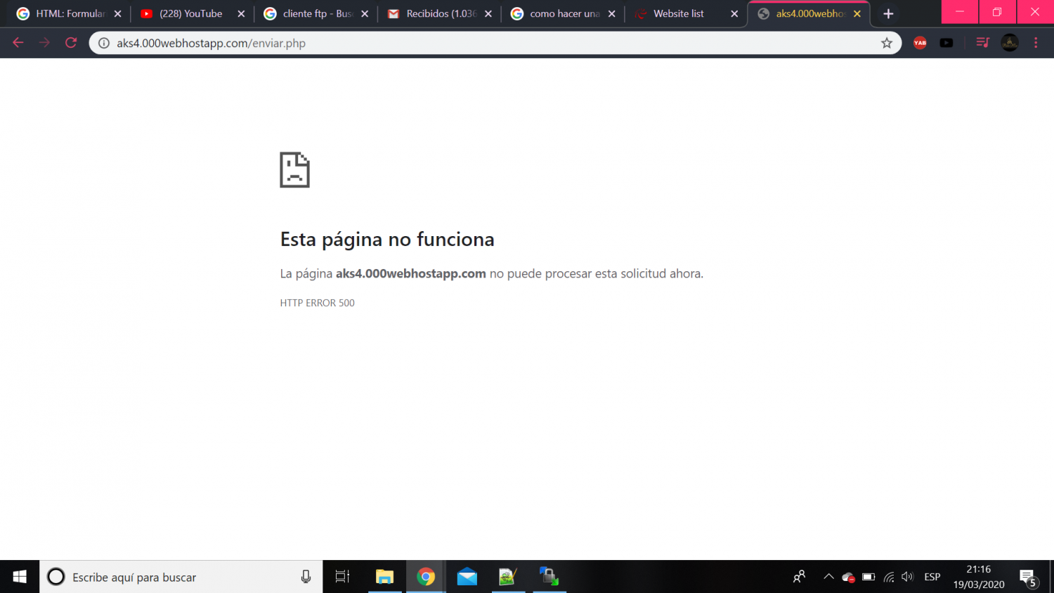Close the cliente ftp tab
Viewport: 1054px width, 593px height.
(365, 13)
